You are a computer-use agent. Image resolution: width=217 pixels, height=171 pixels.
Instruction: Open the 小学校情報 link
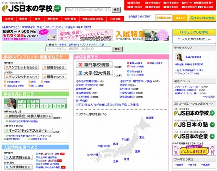tap(82, 97)
